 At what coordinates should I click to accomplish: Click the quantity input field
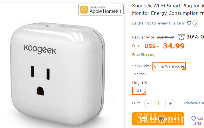(x=159, y=103)
